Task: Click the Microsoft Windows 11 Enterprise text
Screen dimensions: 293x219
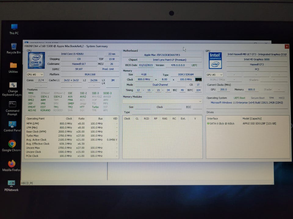Action: point(247,103)
